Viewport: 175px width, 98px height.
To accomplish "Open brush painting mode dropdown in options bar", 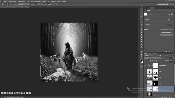I will [23, 4].
